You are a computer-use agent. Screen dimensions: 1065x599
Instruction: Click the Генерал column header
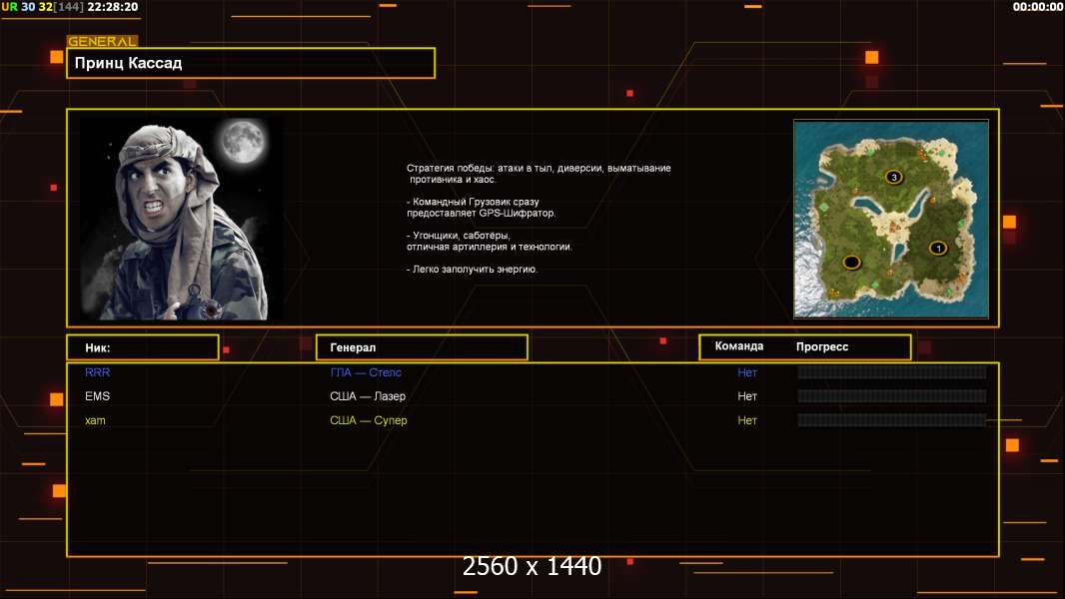[x=421, y=347]
